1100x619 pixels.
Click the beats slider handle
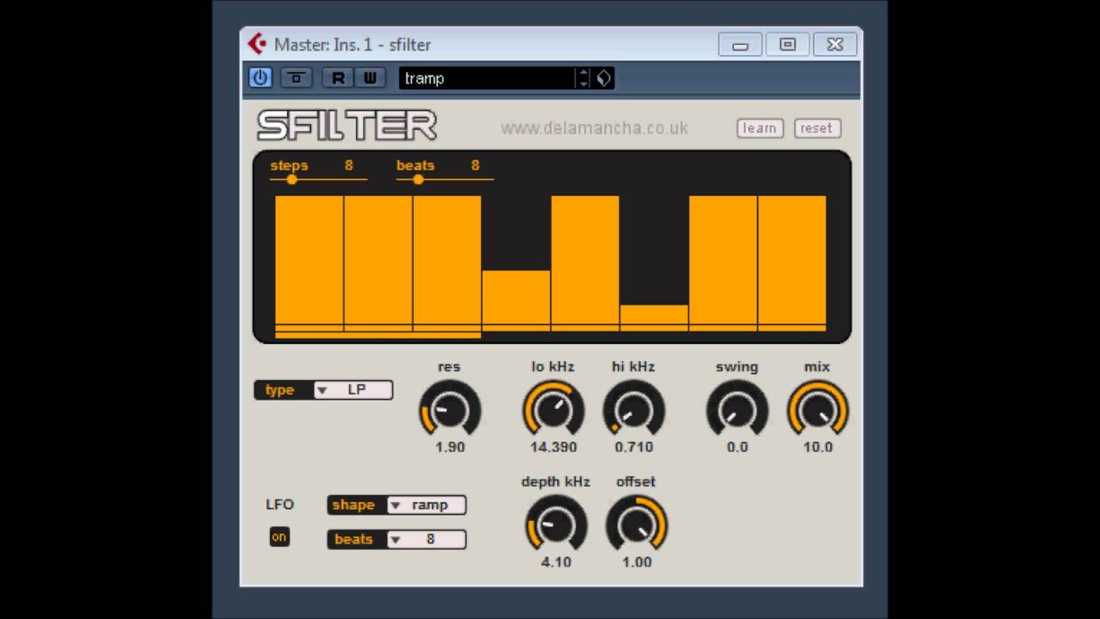pos(418,179)
